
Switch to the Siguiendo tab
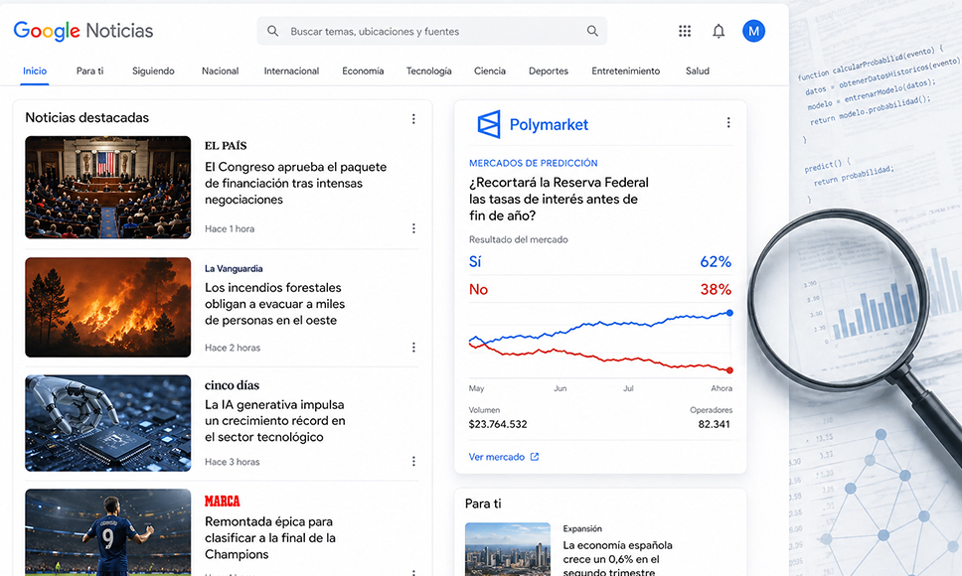(153, 72)
